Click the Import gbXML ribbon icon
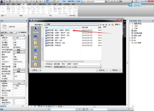 pos(43,10)
